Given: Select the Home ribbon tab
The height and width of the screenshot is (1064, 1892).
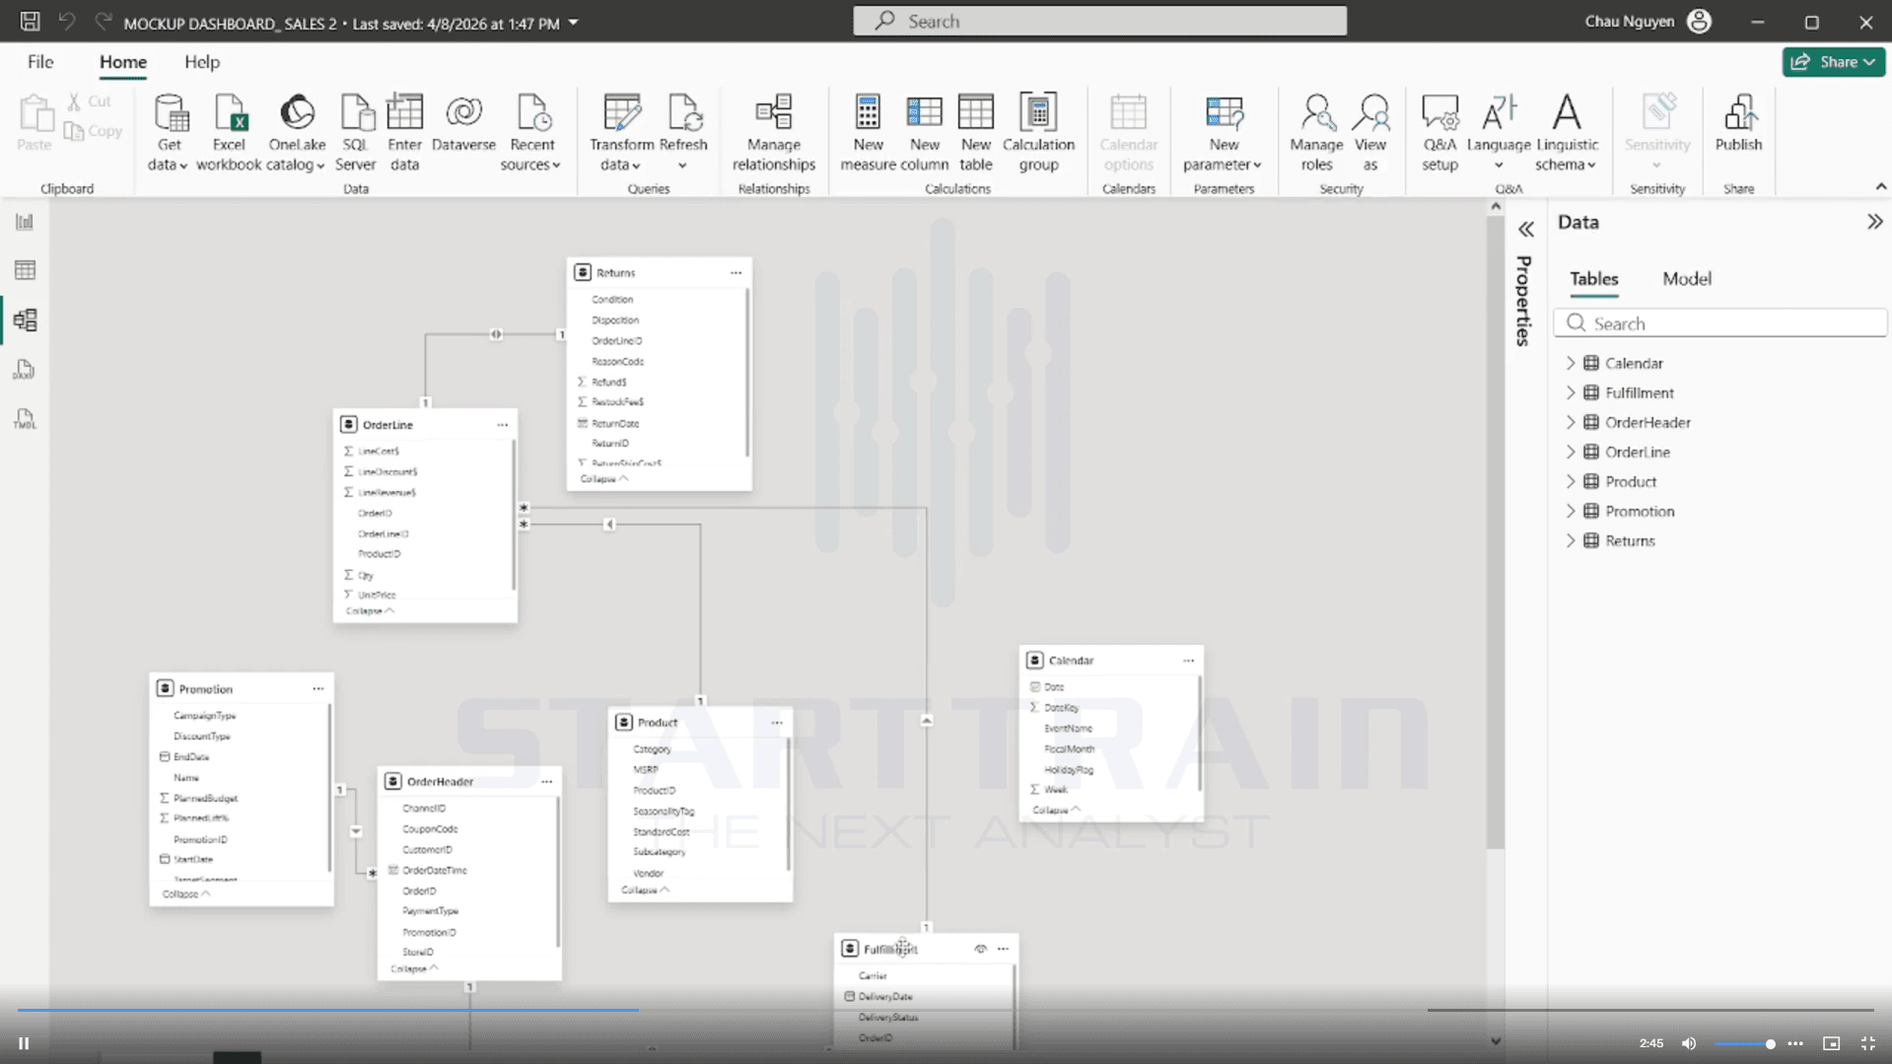Looking at the screenshot, I should pyautogui.click(x=122, y=62).
